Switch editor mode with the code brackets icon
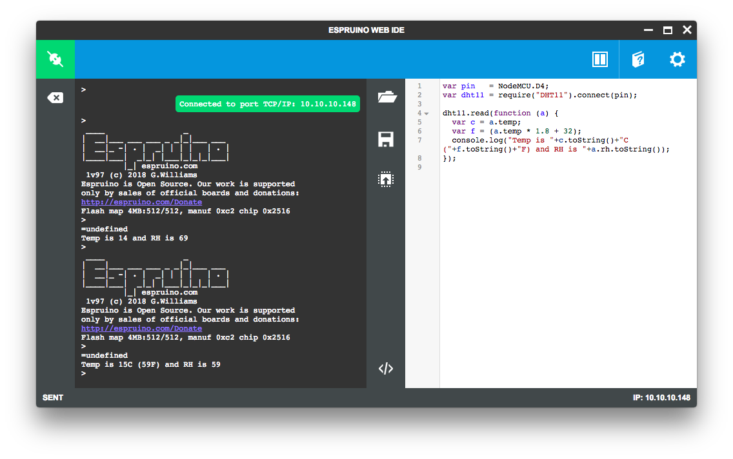 [x=386, y=369]
